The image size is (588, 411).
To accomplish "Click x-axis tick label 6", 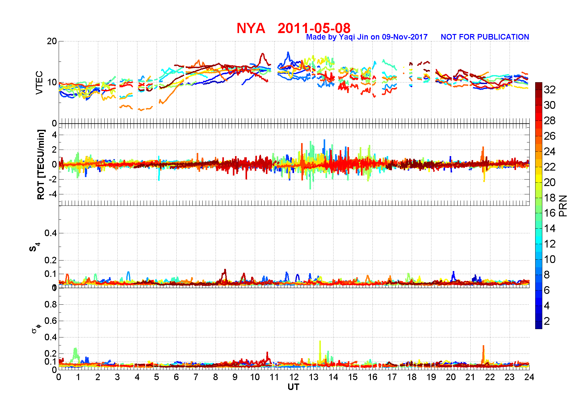I will (176, 377).
